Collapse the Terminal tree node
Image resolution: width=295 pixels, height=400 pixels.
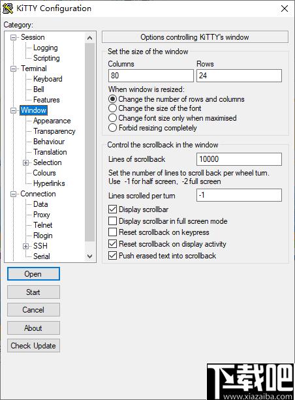13,69
